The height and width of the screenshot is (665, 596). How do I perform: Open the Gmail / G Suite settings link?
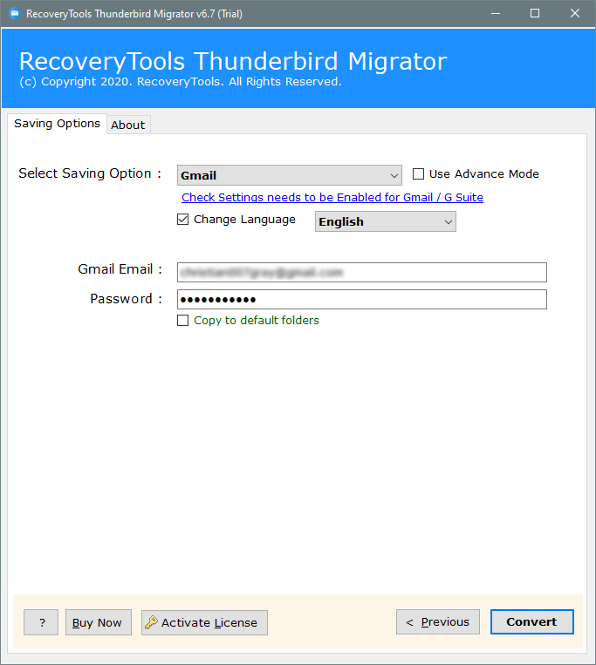[x=332, y=197]
